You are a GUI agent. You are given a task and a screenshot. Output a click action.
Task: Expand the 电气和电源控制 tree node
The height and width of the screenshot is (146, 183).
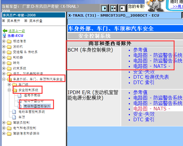click(x=4, y=128)
